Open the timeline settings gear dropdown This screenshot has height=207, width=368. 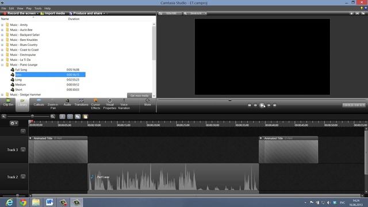coord(14,123)
